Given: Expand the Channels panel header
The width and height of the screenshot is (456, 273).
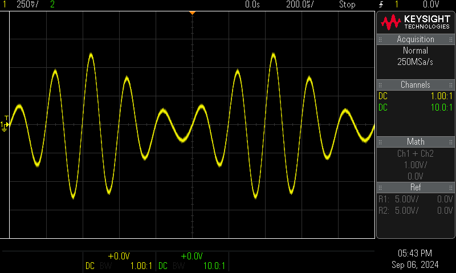Looking at the screenshot, I should click(x=416, y=85).
